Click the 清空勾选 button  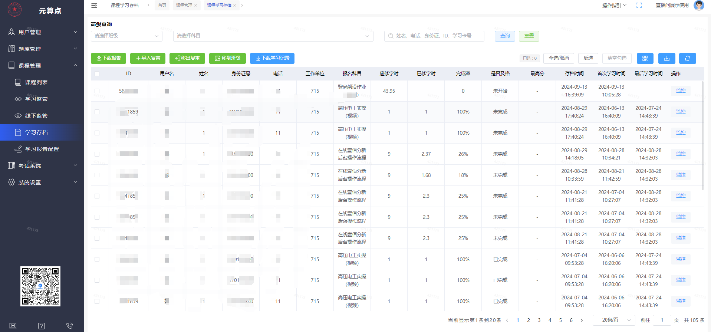617,58
